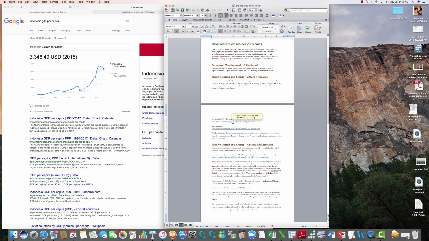Open the zoom percentage dropdown showing 90%

pos(256,10)
